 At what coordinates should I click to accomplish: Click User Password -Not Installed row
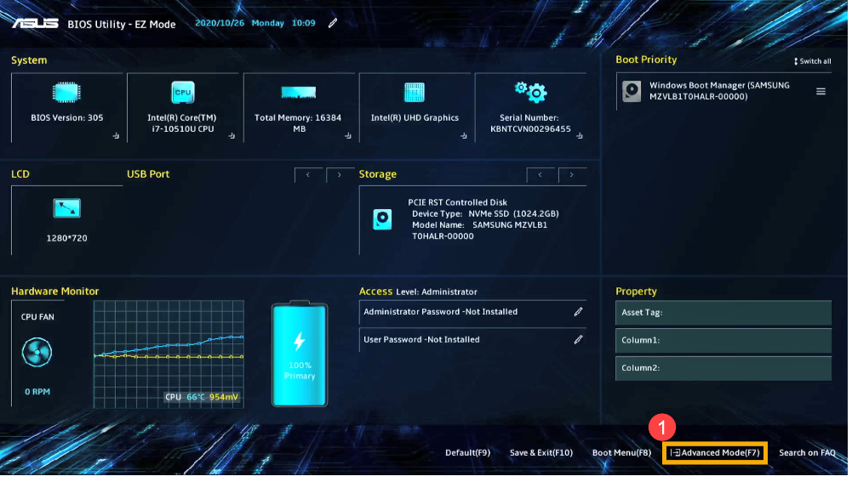pyautogui.click(x=474, y=341)
